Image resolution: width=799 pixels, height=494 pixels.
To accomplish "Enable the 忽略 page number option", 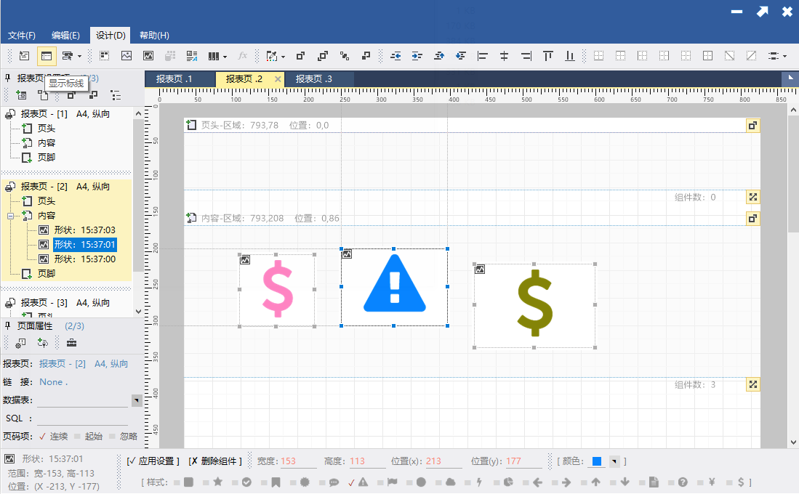I will tap(124, 437).
